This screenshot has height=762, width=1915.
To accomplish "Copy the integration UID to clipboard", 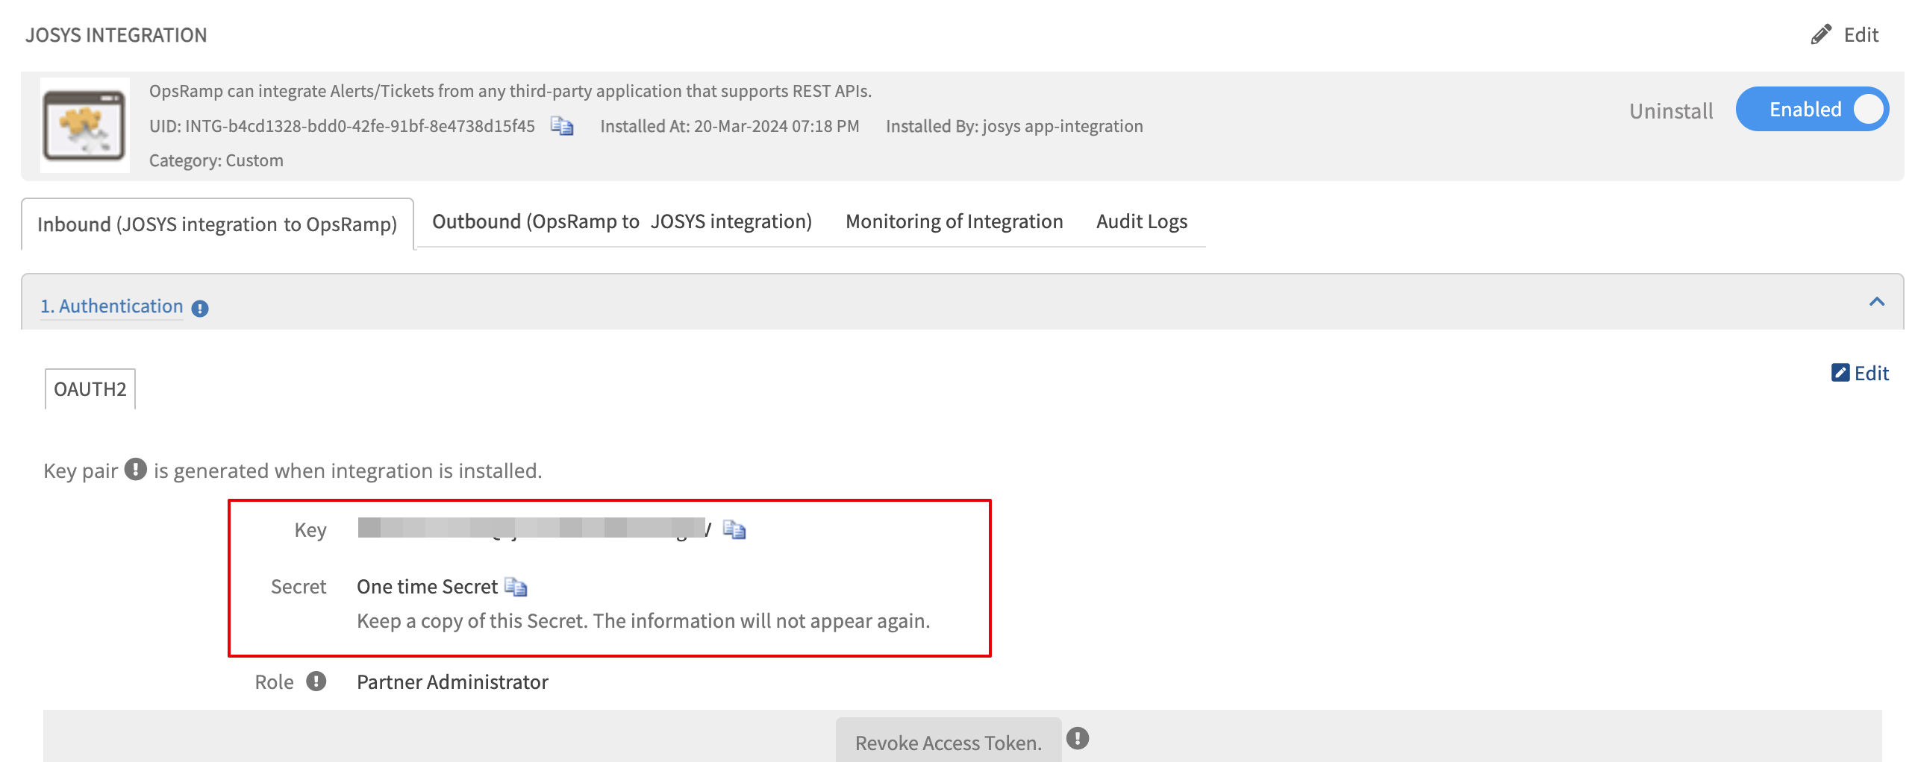I will tap(561, 126).
